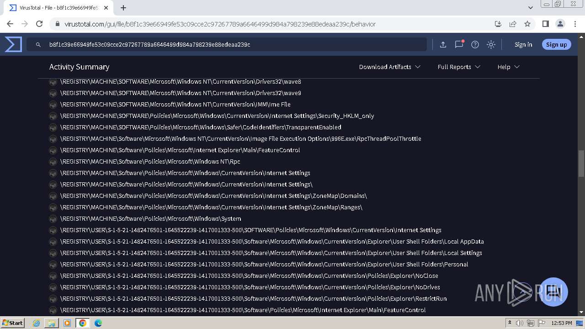This screenshot has width=585, height=329.
Task: Open the VirusTotal logo home link
Action: click(13, 44)
